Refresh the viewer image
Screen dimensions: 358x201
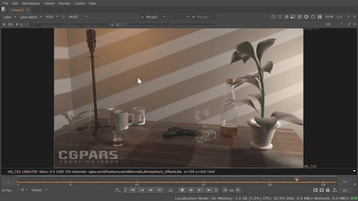pyautogui.click(x=306, y=17)
